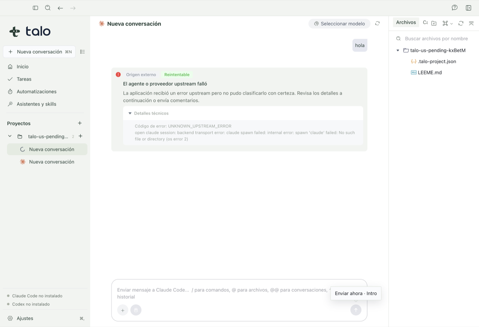Open the conversation list view icon

[83, 52]
